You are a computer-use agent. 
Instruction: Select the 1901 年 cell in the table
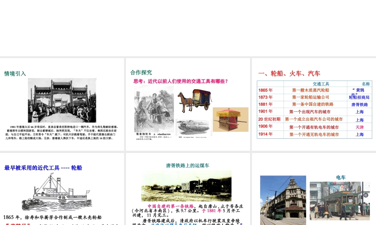(x=265, y=111)
